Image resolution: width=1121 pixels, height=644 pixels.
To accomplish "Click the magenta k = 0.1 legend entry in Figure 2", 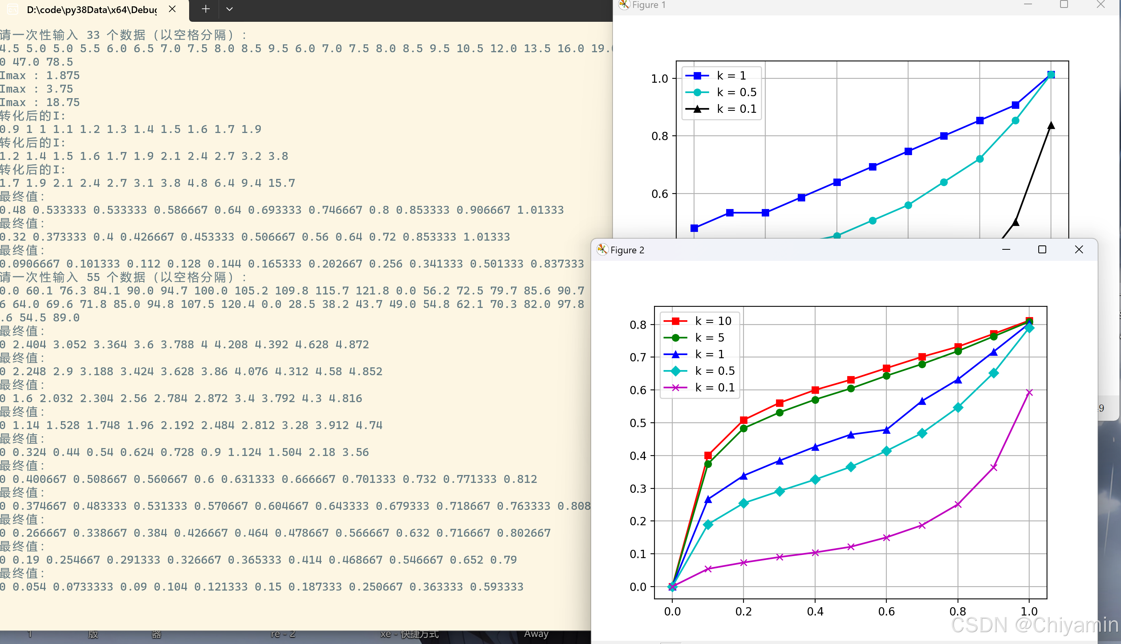I will pos(714,388).
